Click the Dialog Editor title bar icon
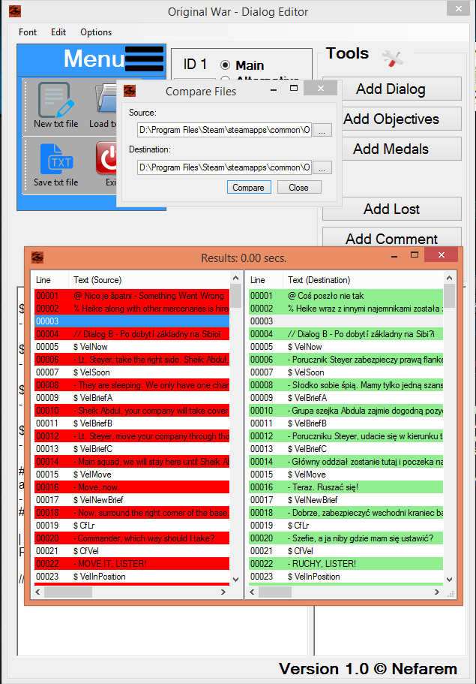 pyautogui.click(x=15, y=11)
